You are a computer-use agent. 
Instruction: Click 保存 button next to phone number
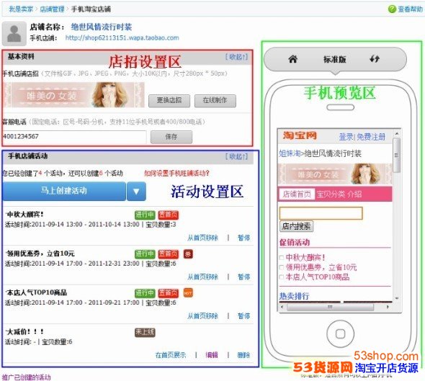coord(171,137)
